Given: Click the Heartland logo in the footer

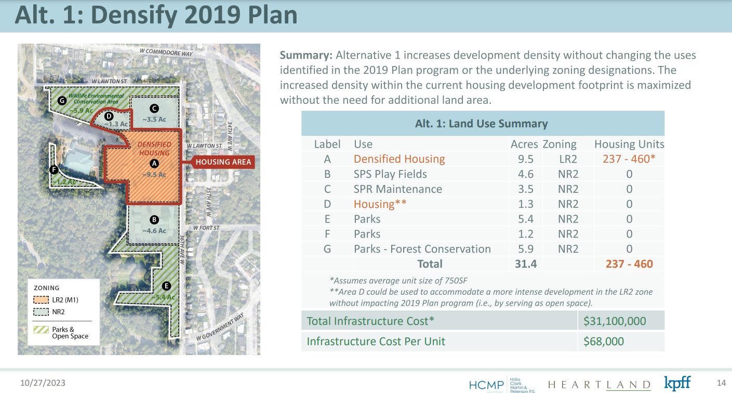Looking at the screenshot, I should (x=599, y=385).
